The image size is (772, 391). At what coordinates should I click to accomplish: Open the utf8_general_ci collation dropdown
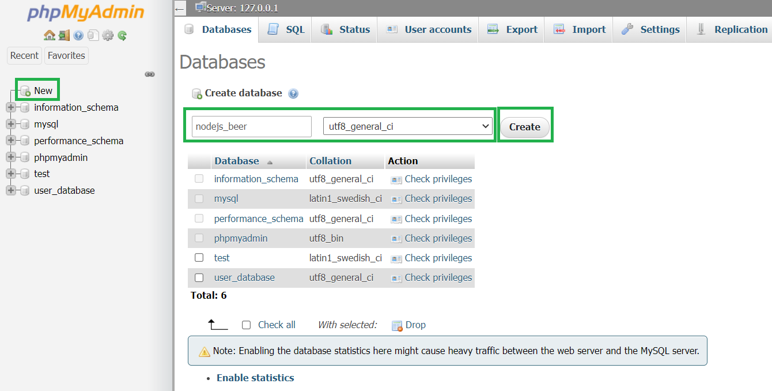click(x=407, y=126)
